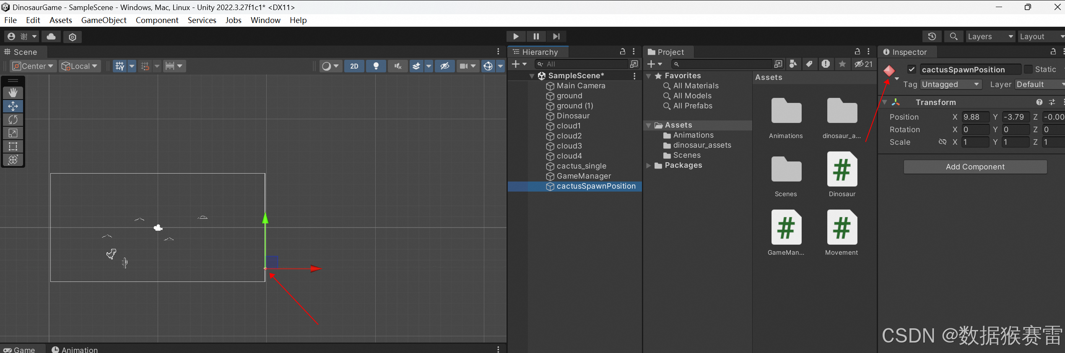Open the cloud services icon
Viewport: 1065px width, 353px height.
[51, 36]
